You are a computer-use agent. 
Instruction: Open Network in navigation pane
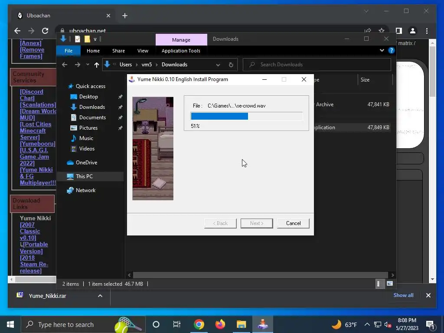[85, 190]
